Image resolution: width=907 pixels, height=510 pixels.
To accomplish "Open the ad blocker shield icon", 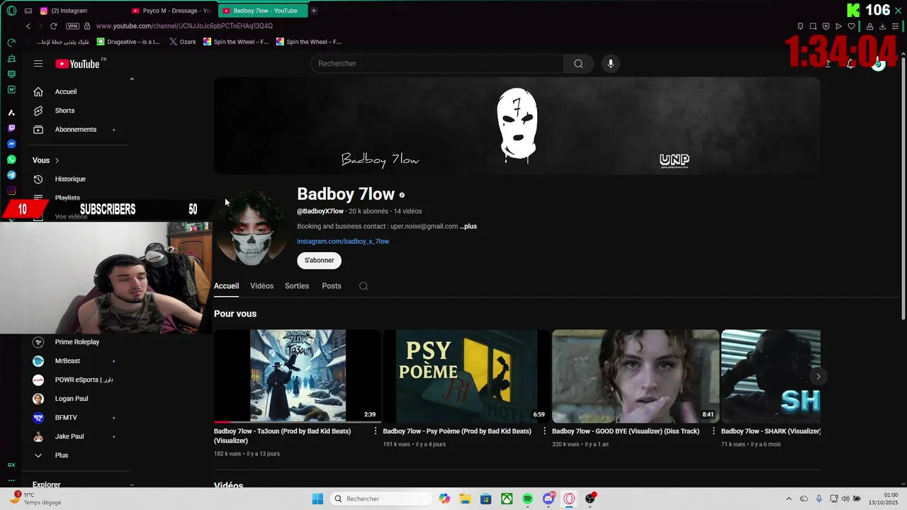I will point(826,26).
